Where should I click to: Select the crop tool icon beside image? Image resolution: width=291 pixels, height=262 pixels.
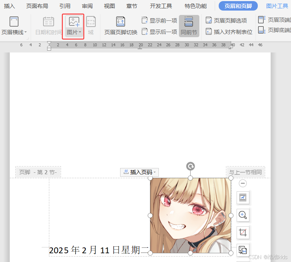coord(243,232)
